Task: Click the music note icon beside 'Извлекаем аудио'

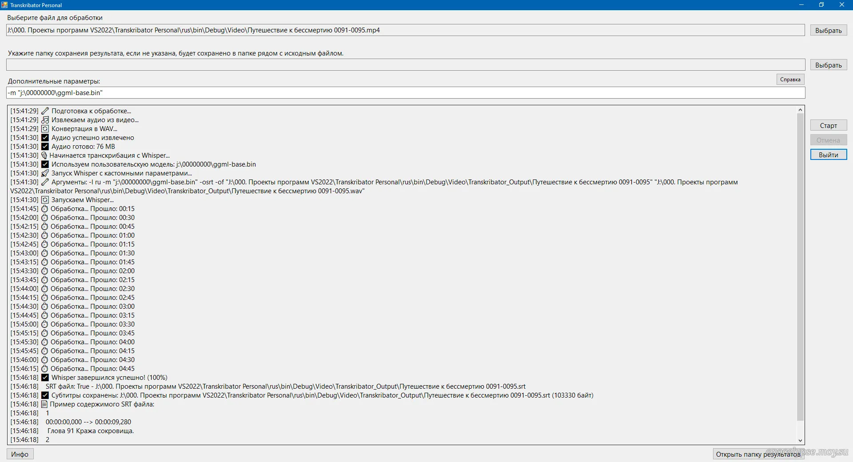Action: tap(45, 120)
